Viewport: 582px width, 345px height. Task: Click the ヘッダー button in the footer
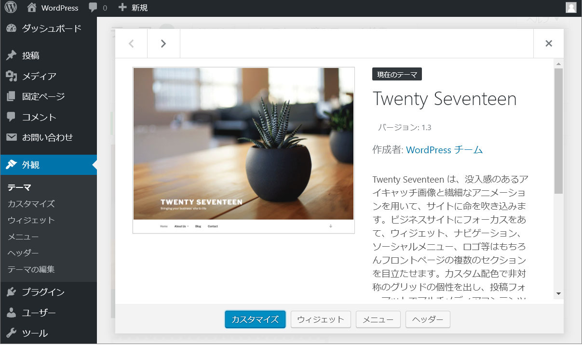click(x=428, y=319)
